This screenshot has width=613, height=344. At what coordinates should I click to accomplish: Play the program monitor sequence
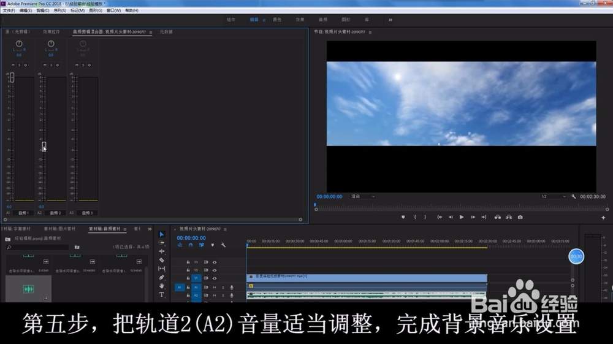coord(462,217)
